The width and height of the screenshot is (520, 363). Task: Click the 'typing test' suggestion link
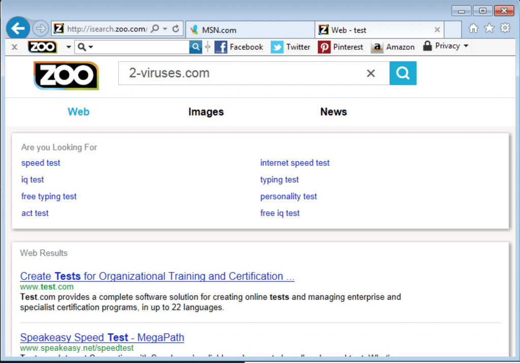point(279,179)
